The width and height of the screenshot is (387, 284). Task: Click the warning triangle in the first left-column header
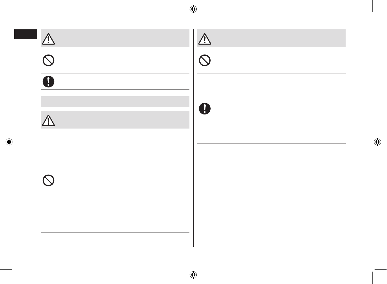[x=48, y=38]
